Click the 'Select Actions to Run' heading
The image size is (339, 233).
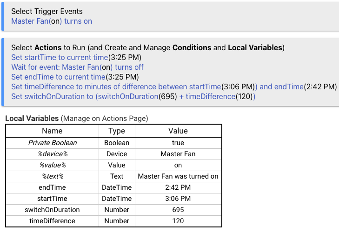point(148,47)
